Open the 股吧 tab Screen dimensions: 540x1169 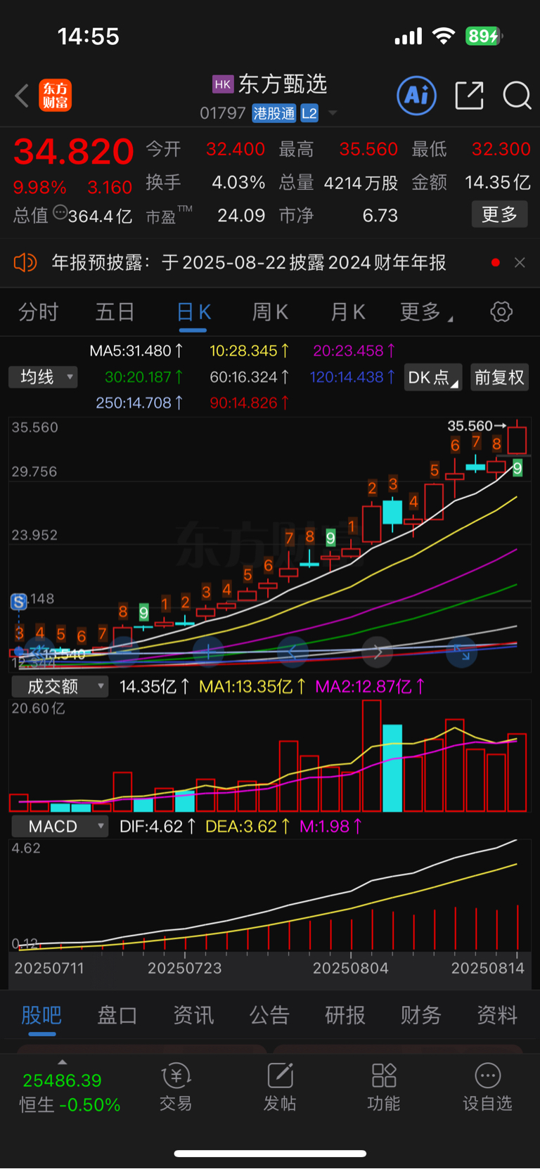coord(41,1015)
